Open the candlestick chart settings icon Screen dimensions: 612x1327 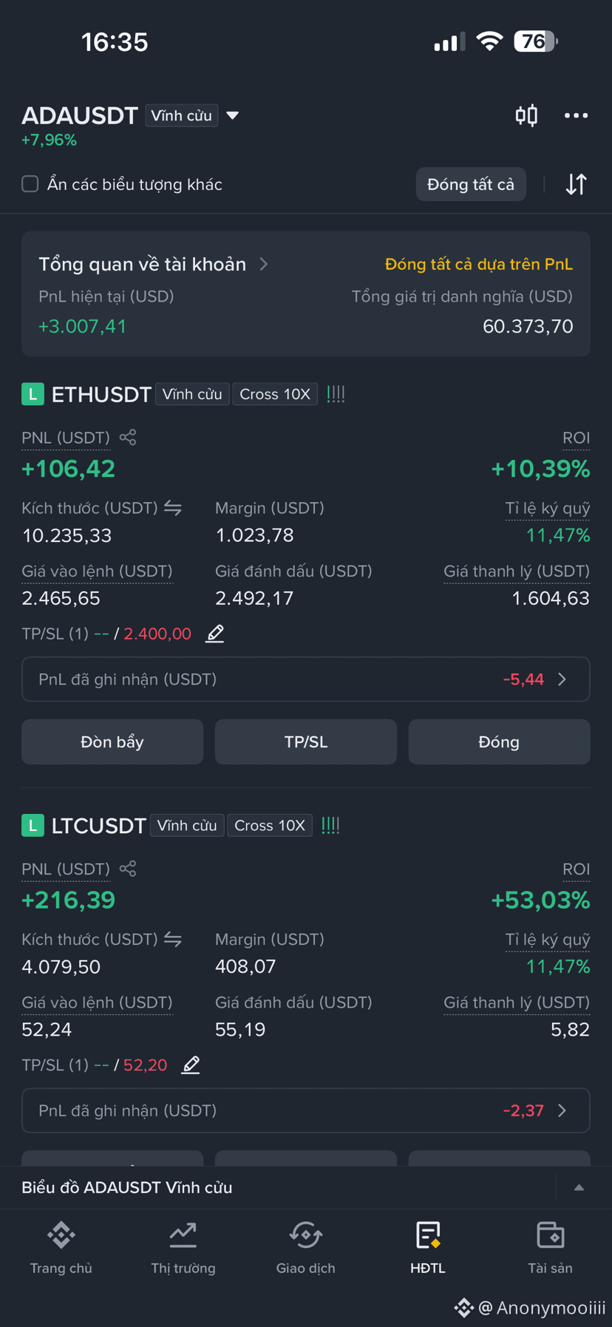[526, 115]
